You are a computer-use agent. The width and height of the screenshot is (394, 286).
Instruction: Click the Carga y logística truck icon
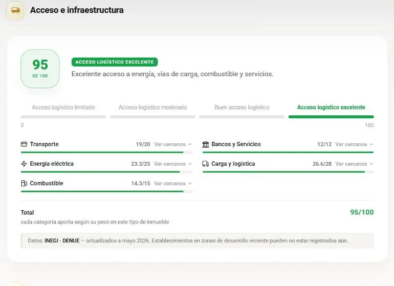[205, 164]
